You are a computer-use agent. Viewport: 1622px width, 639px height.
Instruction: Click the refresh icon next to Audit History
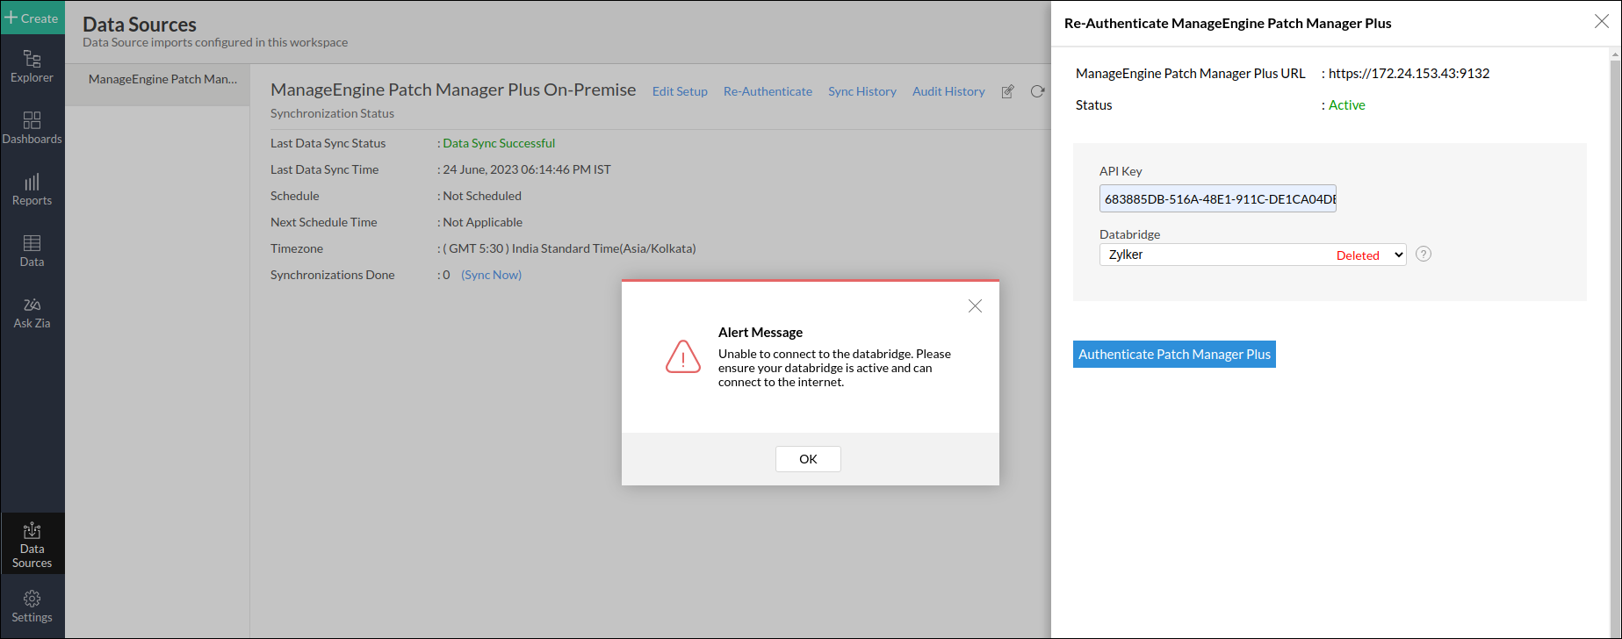(1037, 91)
